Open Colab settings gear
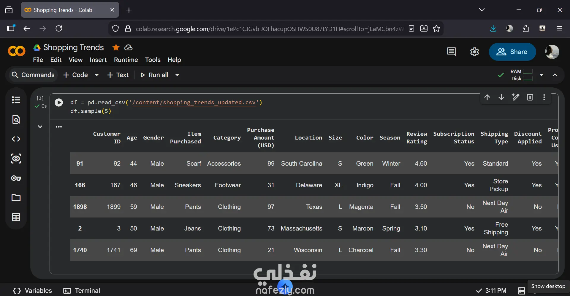570x296 pixels. coord(475,52)
